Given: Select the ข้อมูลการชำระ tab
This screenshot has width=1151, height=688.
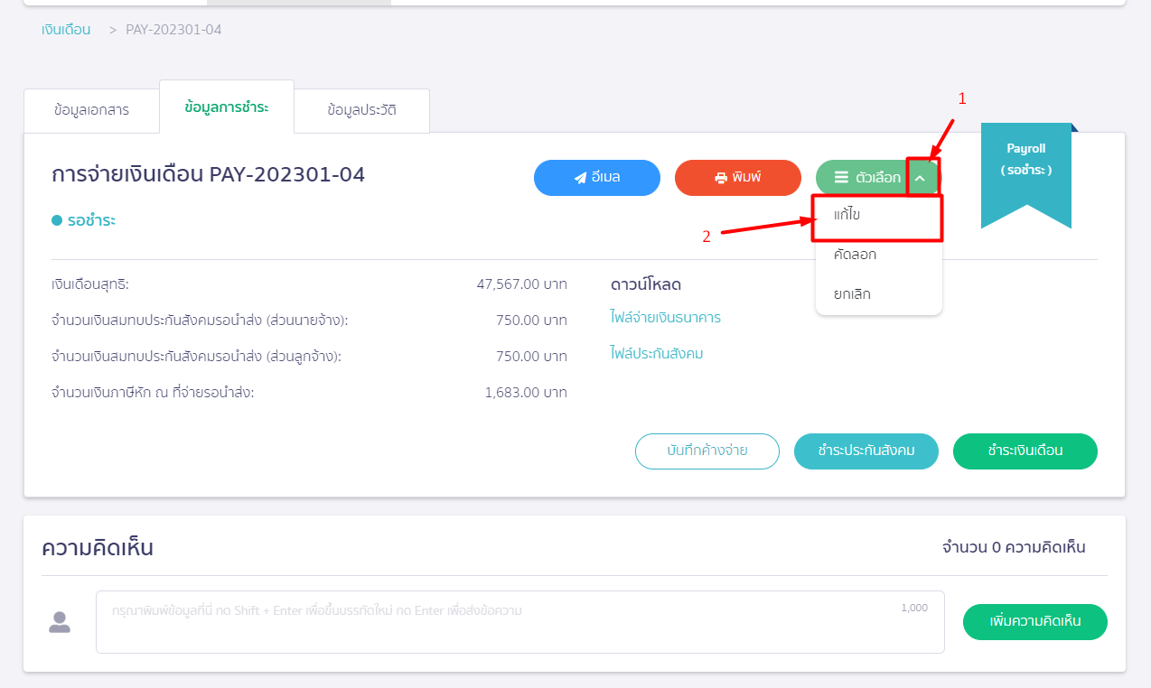Looking at the screenshot, I should coord(226,107).
